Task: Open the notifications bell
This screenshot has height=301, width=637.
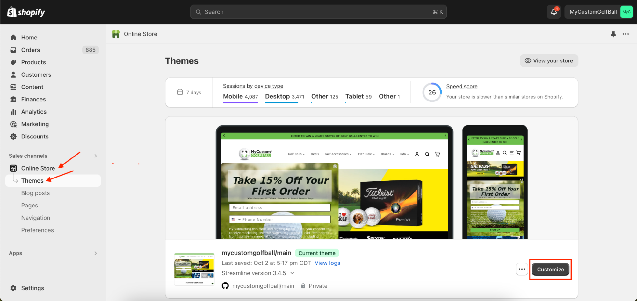Action: click(x=554, y=12)
